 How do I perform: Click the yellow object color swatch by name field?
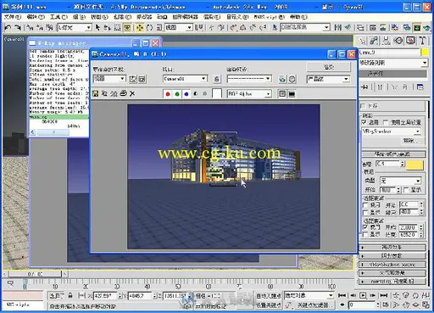coord(425,52)
